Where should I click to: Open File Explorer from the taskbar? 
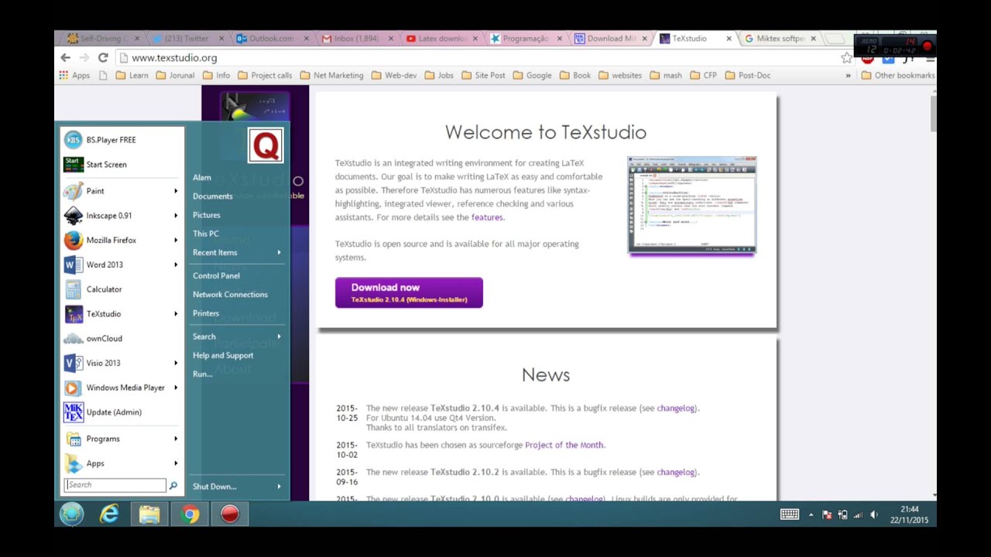click(149, 514)
